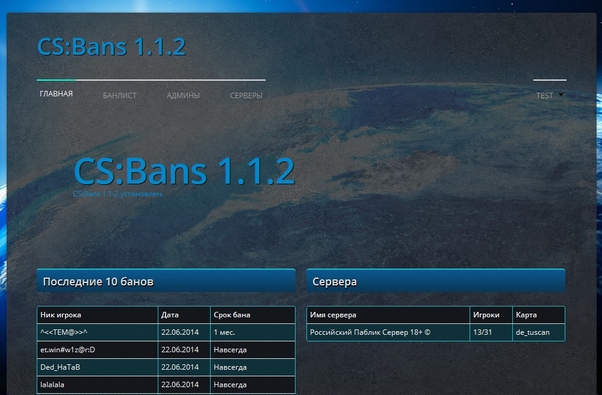Select the Ded_HaTaB ban entry
602x395 pixels.
(x=166, y=367)
